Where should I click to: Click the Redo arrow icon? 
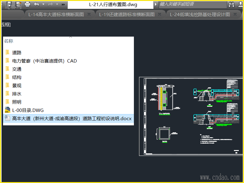tap(50, 4)
